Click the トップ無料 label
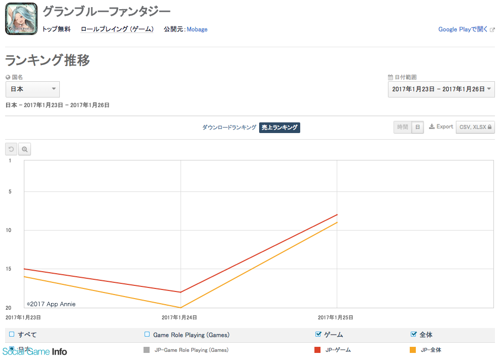Image resolution: width=499 pixels, height=358 pixels. coord(56,29)
